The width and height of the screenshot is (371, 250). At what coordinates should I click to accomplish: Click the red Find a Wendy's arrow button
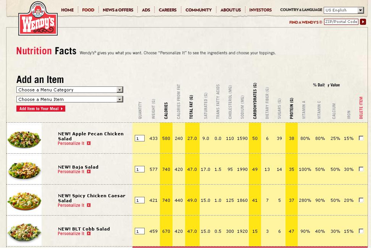(x=363, y=22)
